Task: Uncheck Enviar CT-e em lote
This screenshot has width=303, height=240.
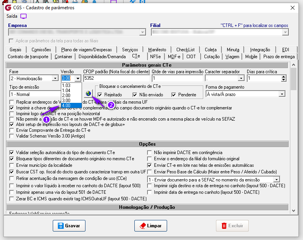Action: (x=149, y=165)
